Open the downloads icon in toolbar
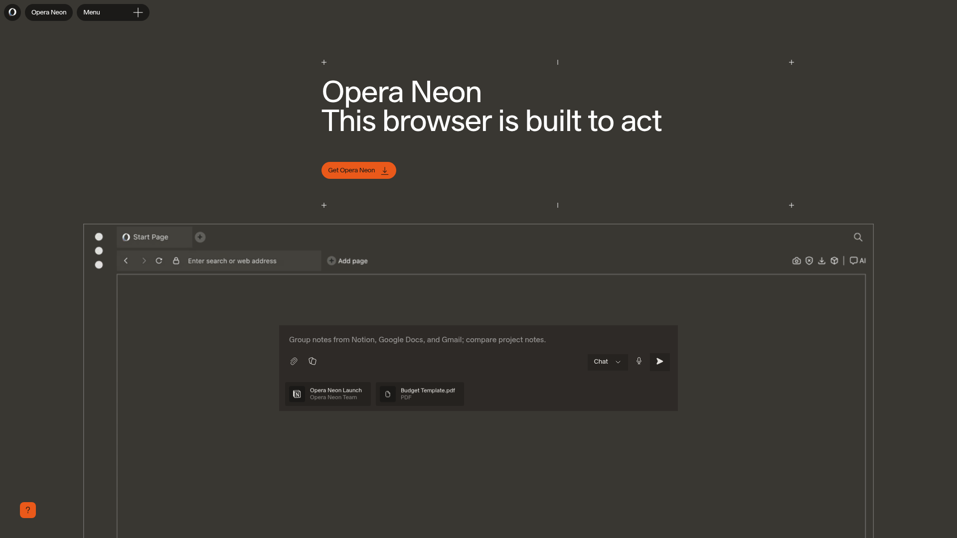 [x=822, y=261]
